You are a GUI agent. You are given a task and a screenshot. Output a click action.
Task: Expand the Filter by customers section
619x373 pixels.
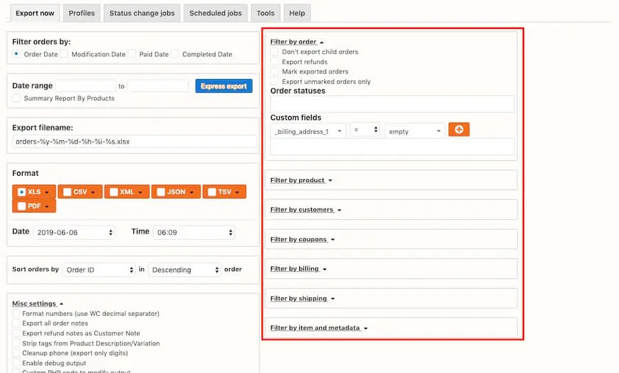pyautogui.click(x=306, y=210)
